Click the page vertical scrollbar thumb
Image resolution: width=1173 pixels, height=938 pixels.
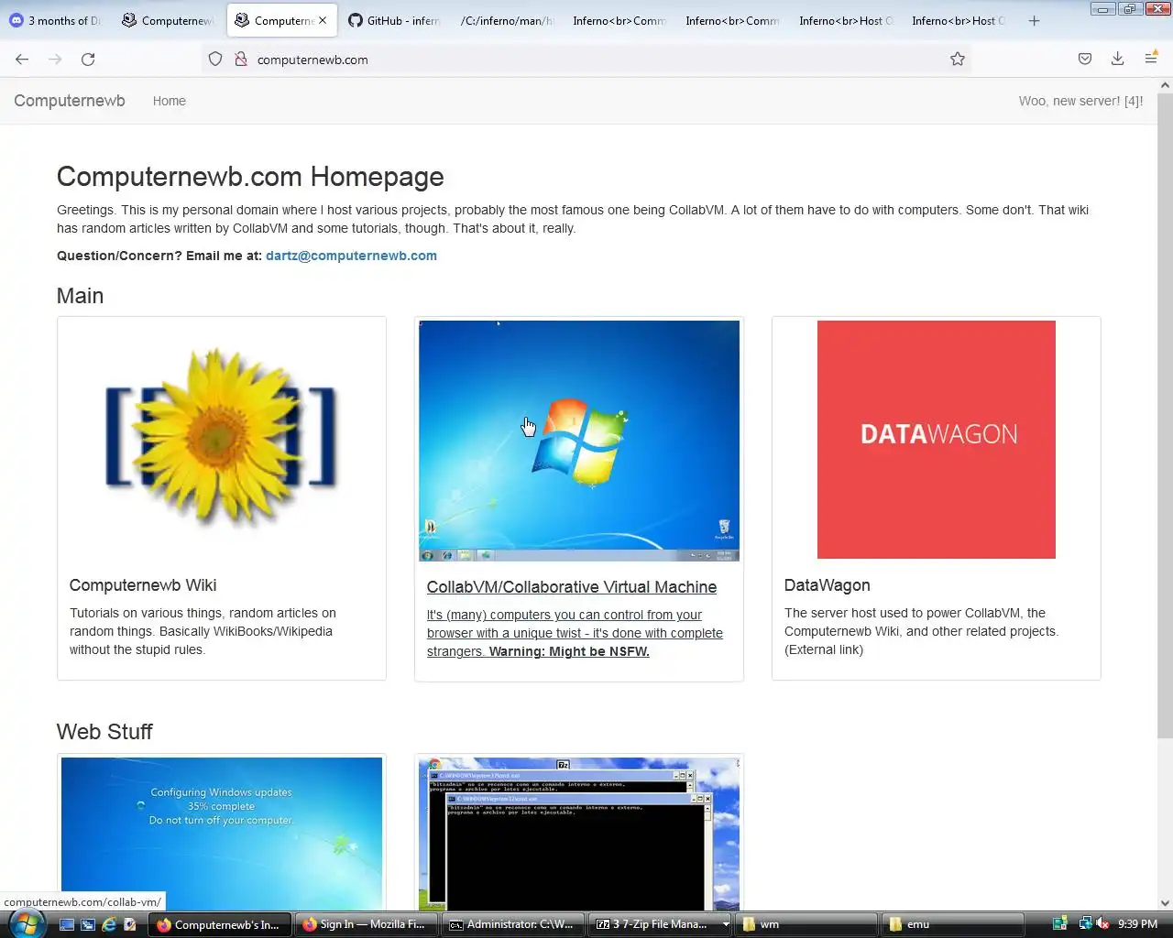(1165, 415)
